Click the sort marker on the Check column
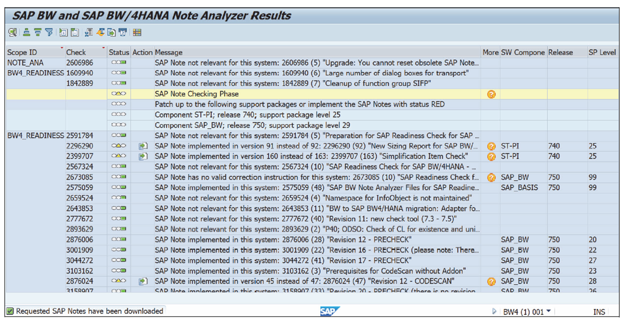 click(103, 48)
